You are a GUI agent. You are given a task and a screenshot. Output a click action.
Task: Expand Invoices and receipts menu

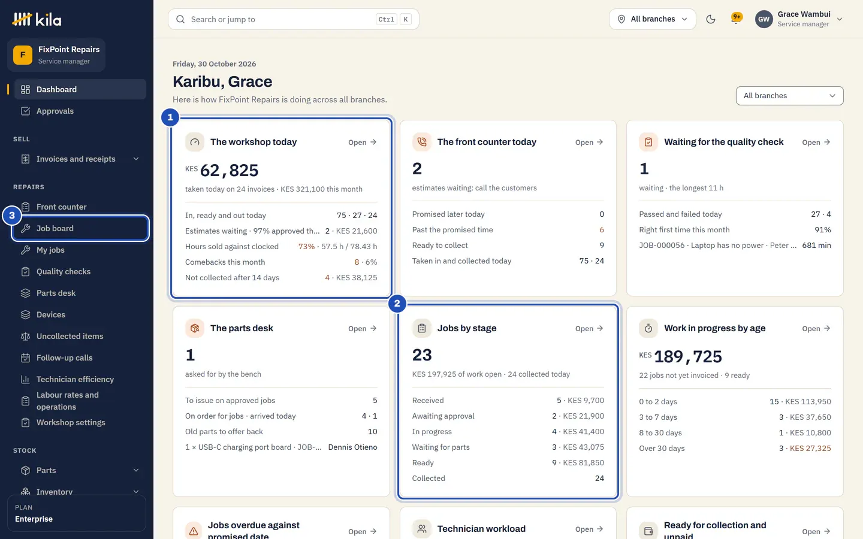click(80, 159)
